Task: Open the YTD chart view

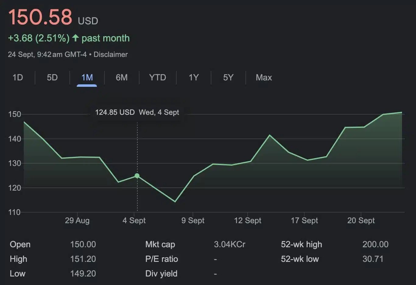Action: [157, 78]
